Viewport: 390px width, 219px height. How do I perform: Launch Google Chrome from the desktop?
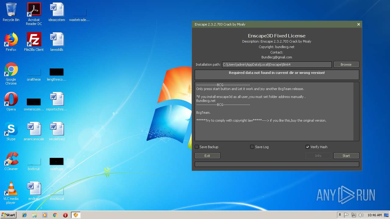point(11,74)
